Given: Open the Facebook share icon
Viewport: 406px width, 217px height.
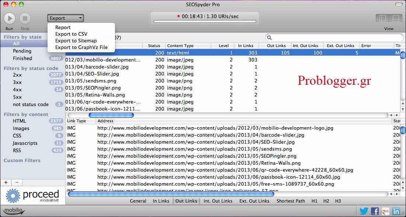Looking at the screenshot, I should click(375, 211).
